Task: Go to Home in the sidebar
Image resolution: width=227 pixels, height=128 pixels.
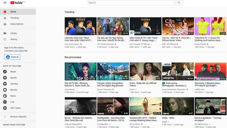Action: [13, 12]
